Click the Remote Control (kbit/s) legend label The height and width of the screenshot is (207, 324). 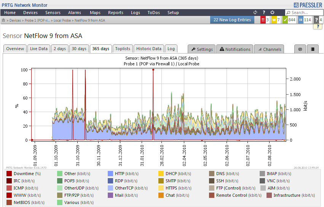(x=239, y=195)
